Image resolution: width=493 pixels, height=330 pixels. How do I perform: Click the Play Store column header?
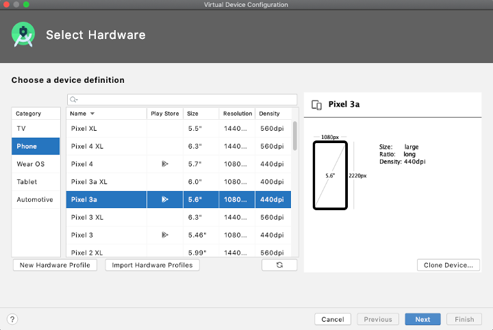click(x=165, y=114)
